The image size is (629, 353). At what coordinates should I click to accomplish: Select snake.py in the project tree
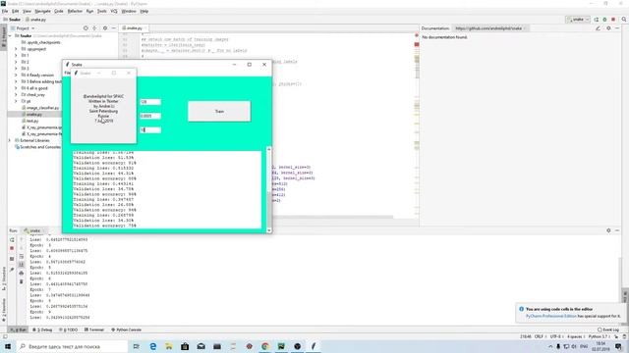point(34,115)
